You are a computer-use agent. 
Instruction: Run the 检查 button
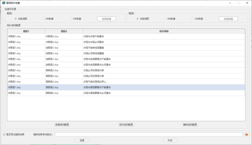pyautogui.click(x=82, y=140)
